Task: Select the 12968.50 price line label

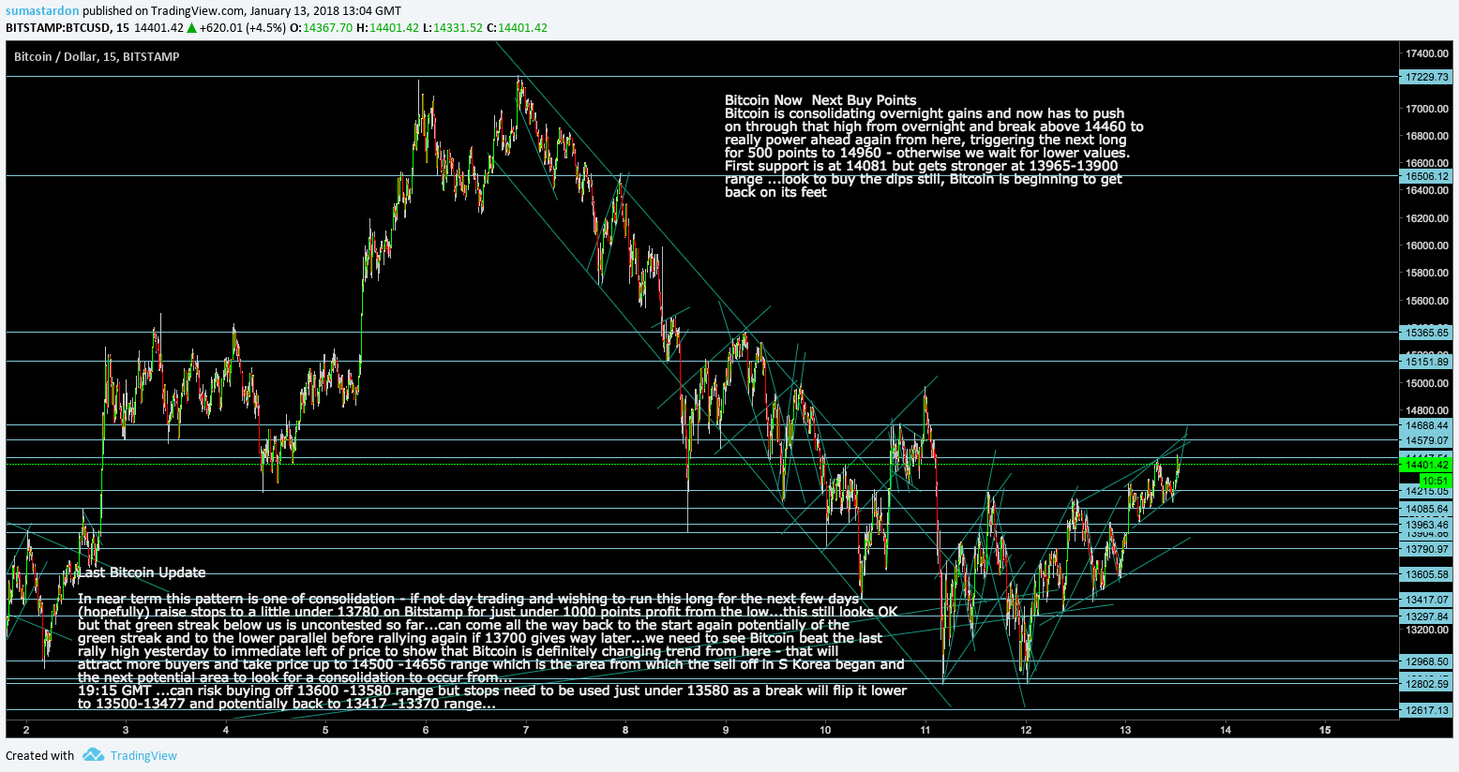Action: [1426, 661]
